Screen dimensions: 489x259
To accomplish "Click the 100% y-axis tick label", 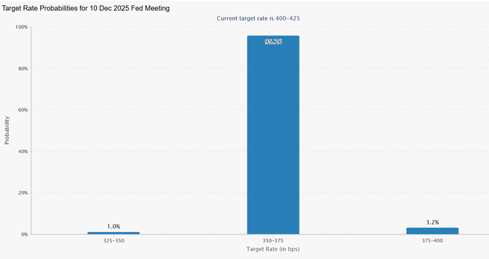I will 21,27.
